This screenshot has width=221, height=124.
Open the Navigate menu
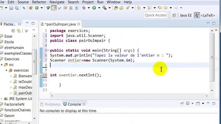pos(57,2)
